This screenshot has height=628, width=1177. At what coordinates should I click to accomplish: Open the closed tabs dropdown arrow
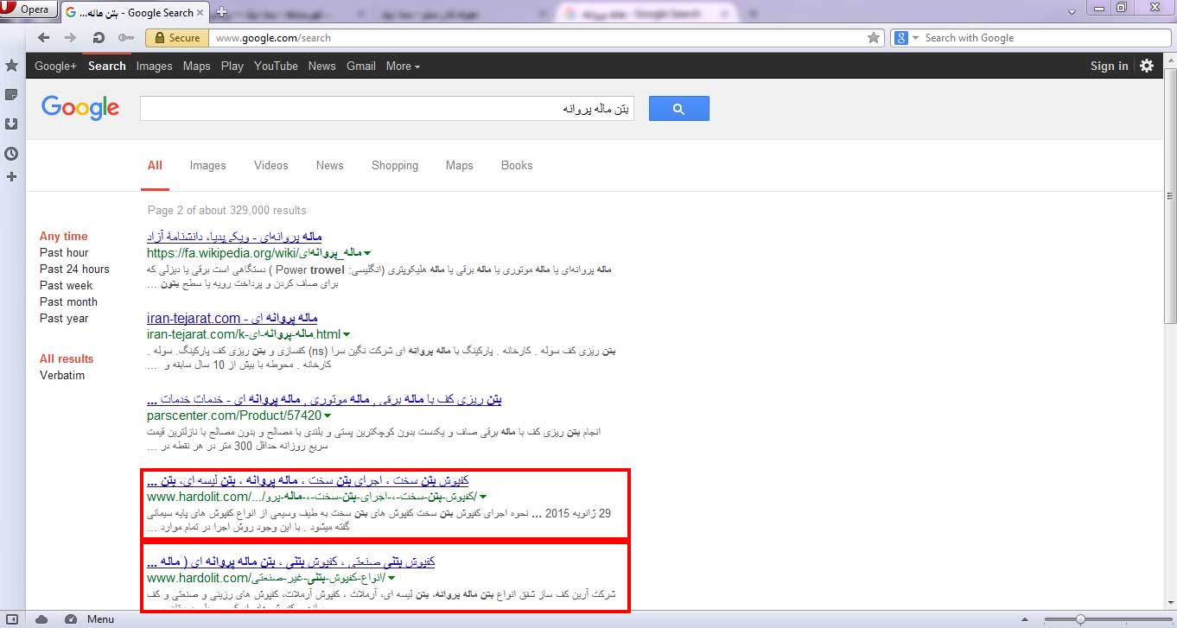point(1072,11)
